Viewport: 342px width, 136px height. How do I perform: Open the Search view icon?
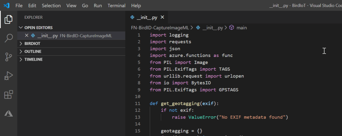coord(8,38)
